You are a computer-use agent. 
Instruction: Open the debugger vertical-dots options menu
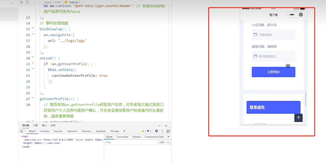[162, 131]
